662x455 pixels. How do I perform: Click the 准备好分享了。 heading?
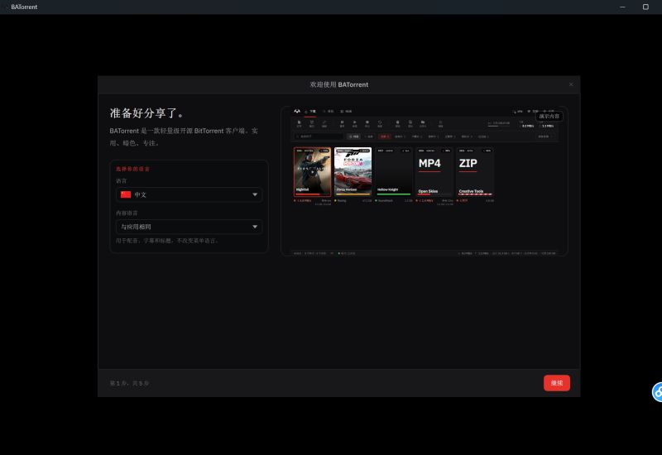pyautogui.click(x=146, y=113)
